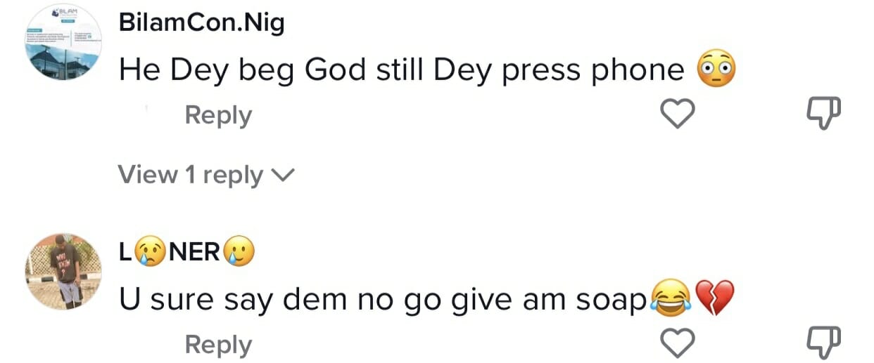Click the flushed face emoji after 'press phone'

click(716, 70)
